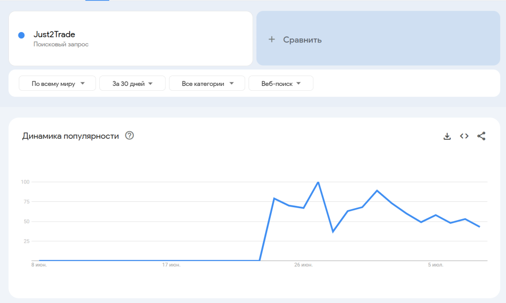This screenshot has width=506, height=303.
Task: Click the second chart peak near 89
Action: [x=377, y=190]
